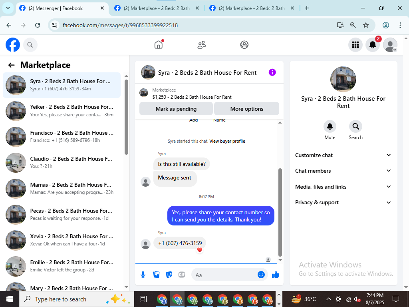Click Syra listing photo in right panel
This screenshot has width=409, height=307.
click(x=343, y=79)
